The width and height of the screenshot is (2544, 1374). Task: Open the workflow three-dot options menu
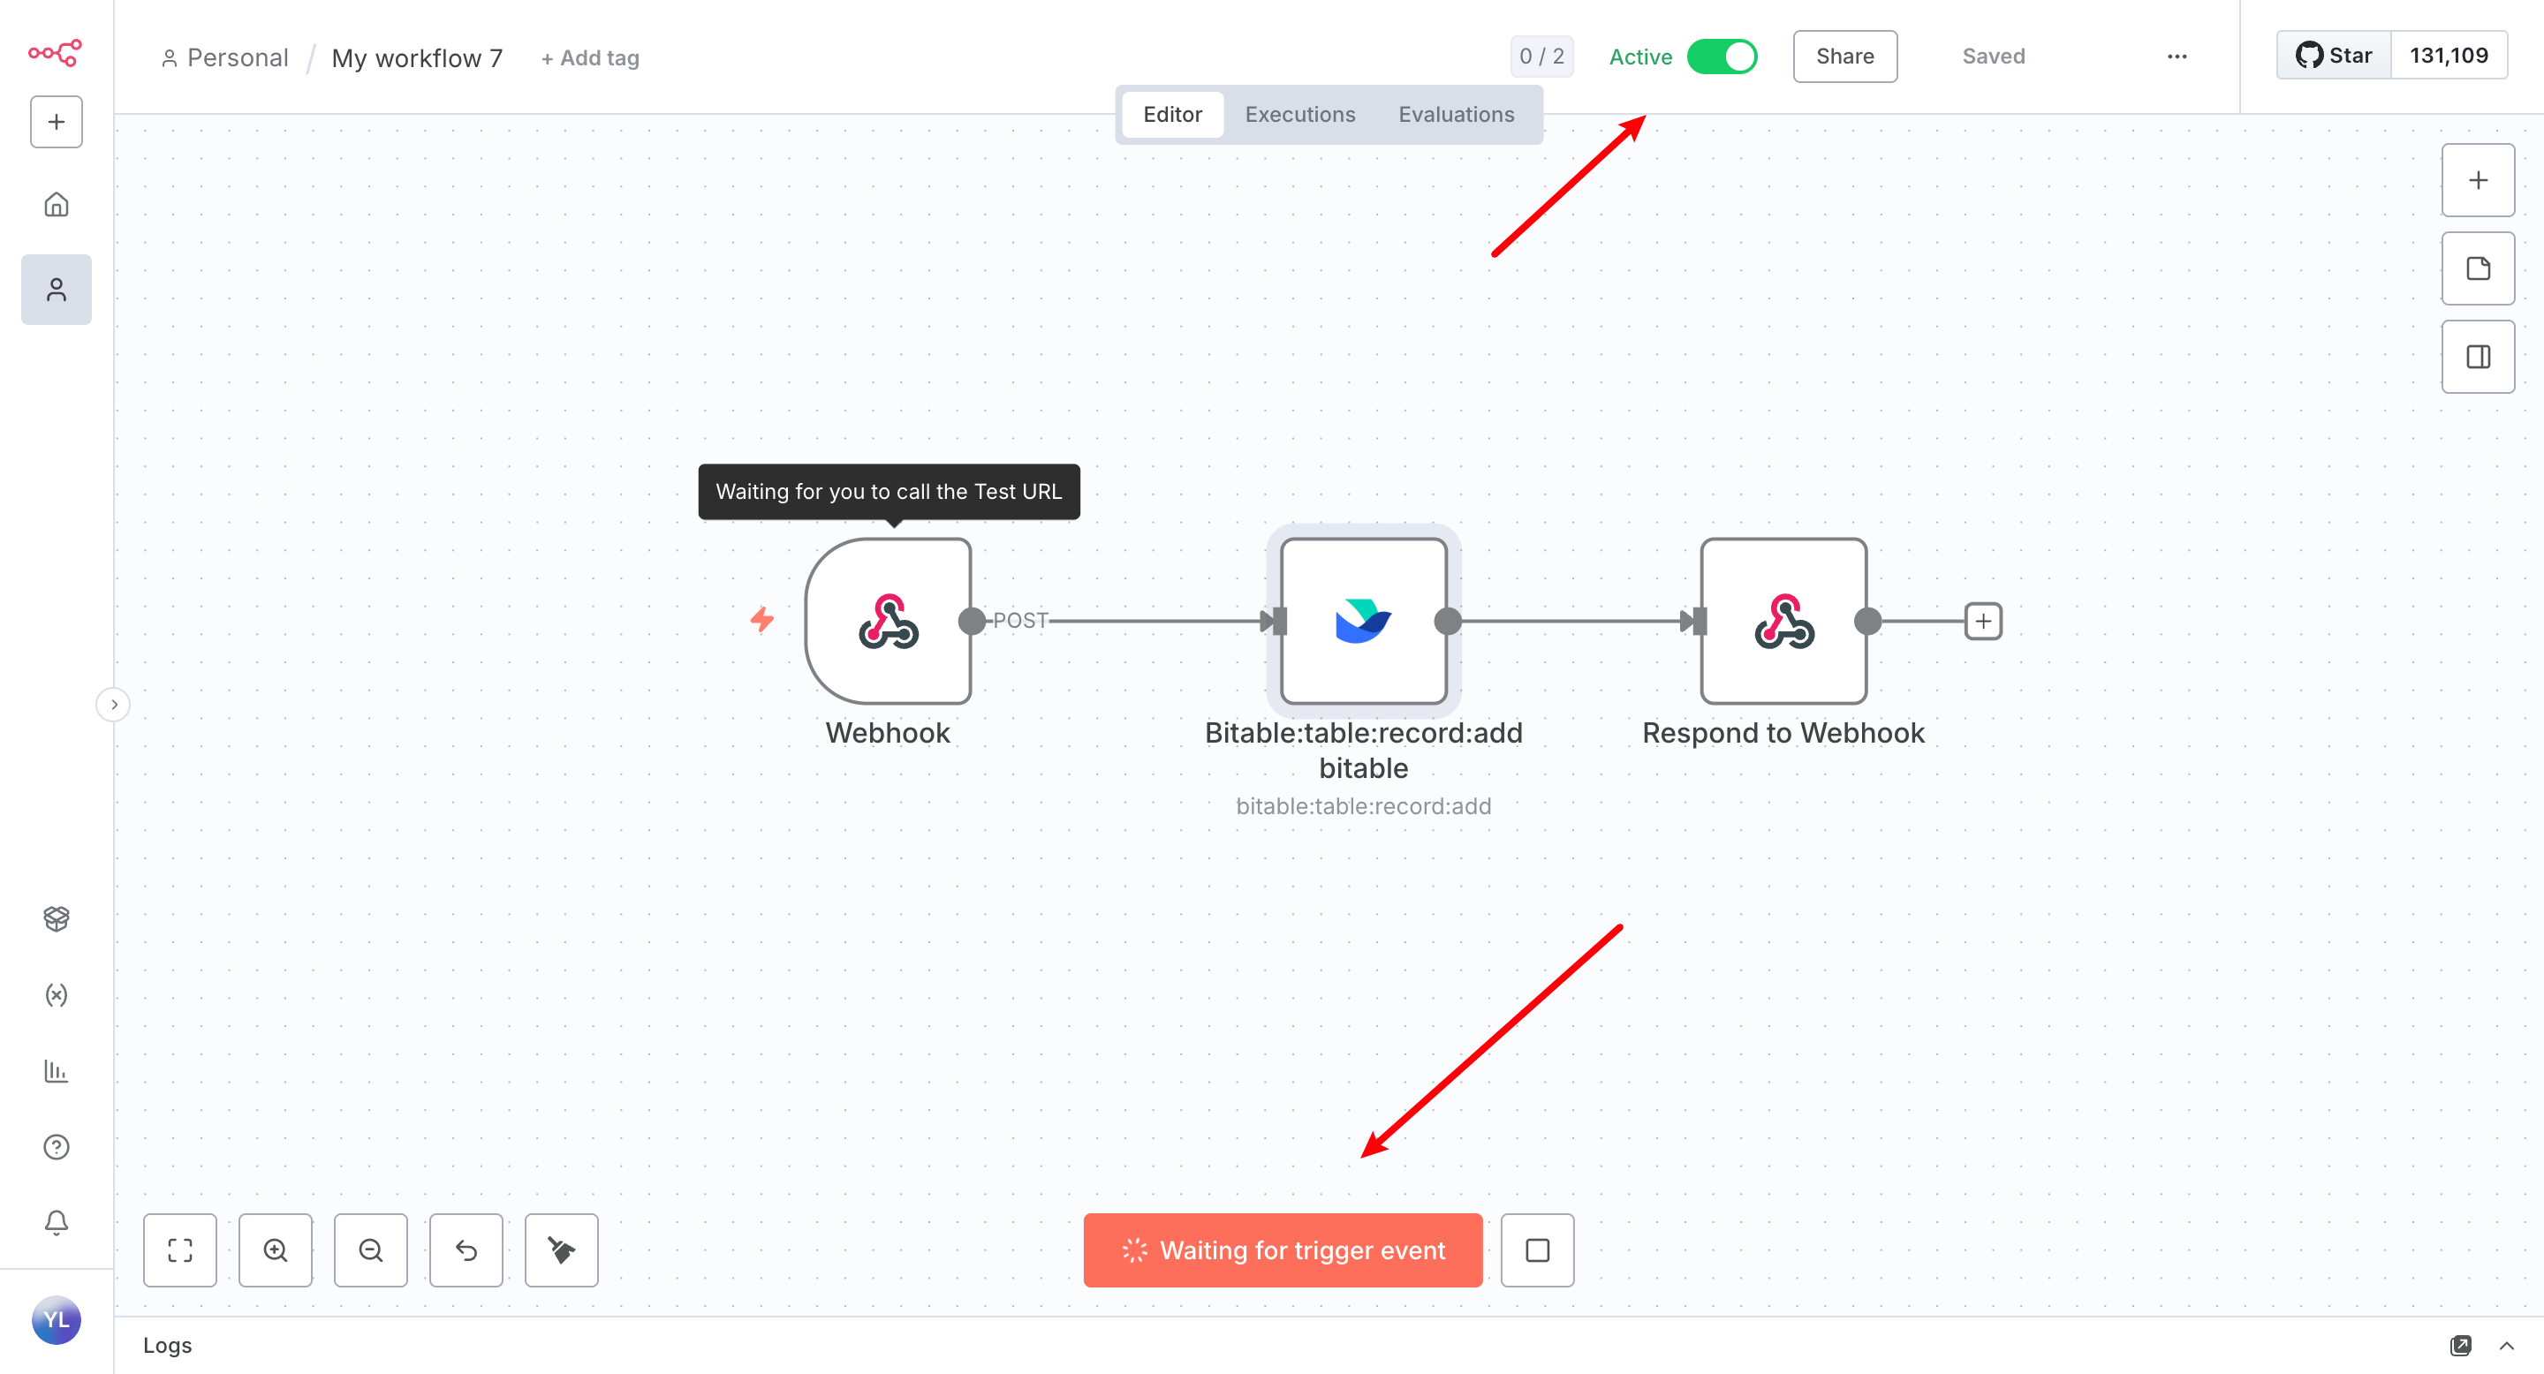tap(2177, 57)
